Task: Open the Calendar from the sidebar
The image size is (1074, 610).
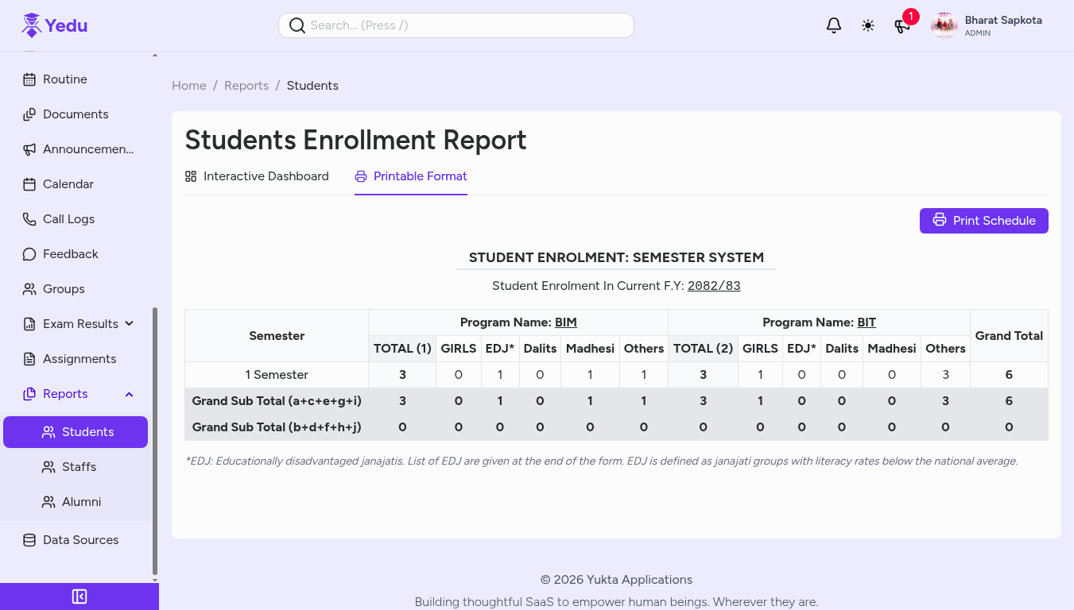Action: pos(69,183)
